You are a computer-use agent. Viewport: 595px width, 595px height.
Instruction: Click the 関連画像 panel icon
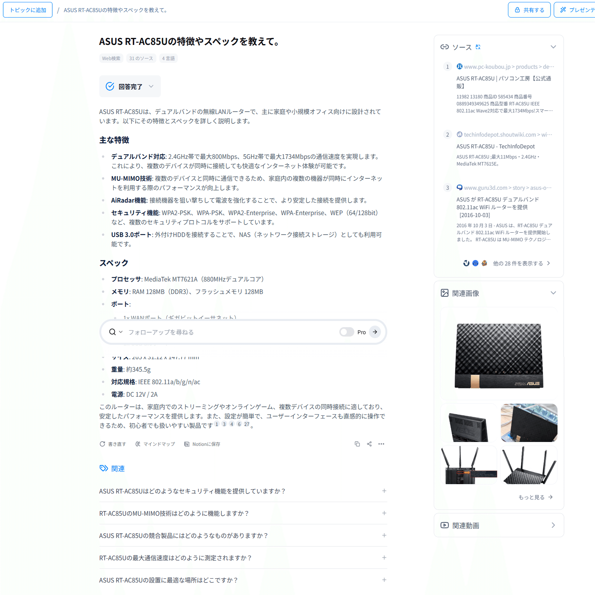click(x=444, y=293)
